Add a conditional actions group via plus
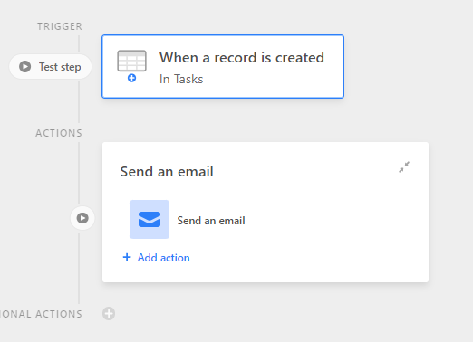The width and height of the screenshot is (473, 342). coord(109,314)
